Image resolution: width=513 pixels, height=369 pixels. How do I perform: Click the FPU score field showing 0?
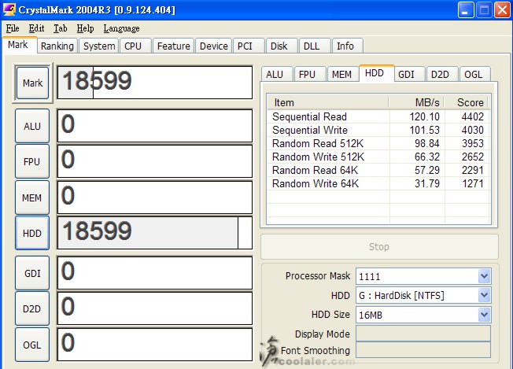tap(155, 161)
